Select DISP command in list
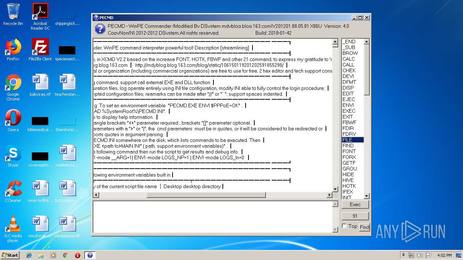 [353, 88]
